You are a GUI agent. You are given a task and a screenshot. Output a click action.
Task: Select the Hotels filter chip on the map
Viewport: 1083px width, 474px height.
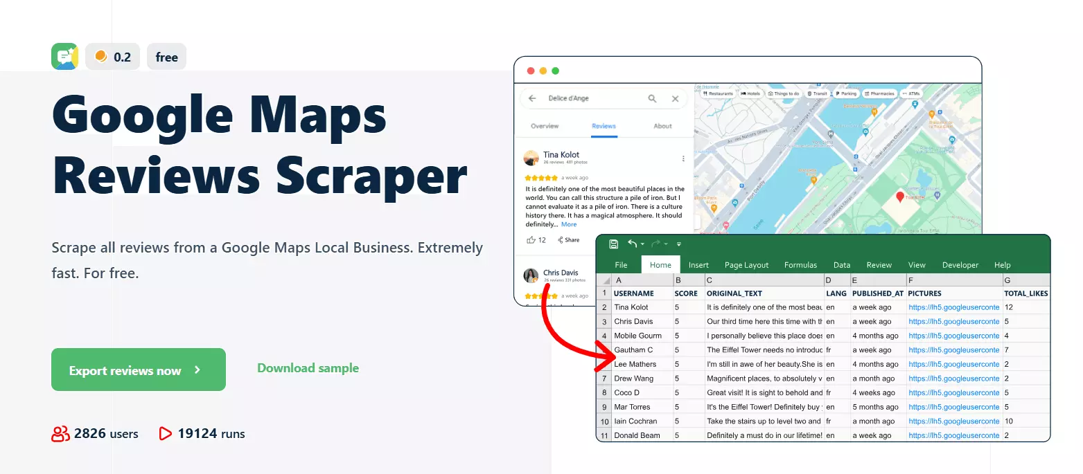click(750, 94)
